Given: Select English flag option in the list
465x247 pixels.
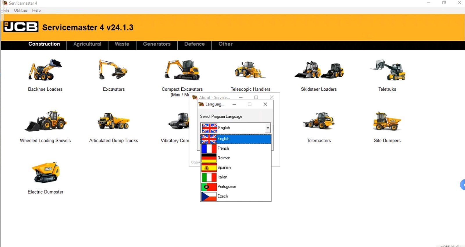Looking at the screenshot, I should pos(236,139).
